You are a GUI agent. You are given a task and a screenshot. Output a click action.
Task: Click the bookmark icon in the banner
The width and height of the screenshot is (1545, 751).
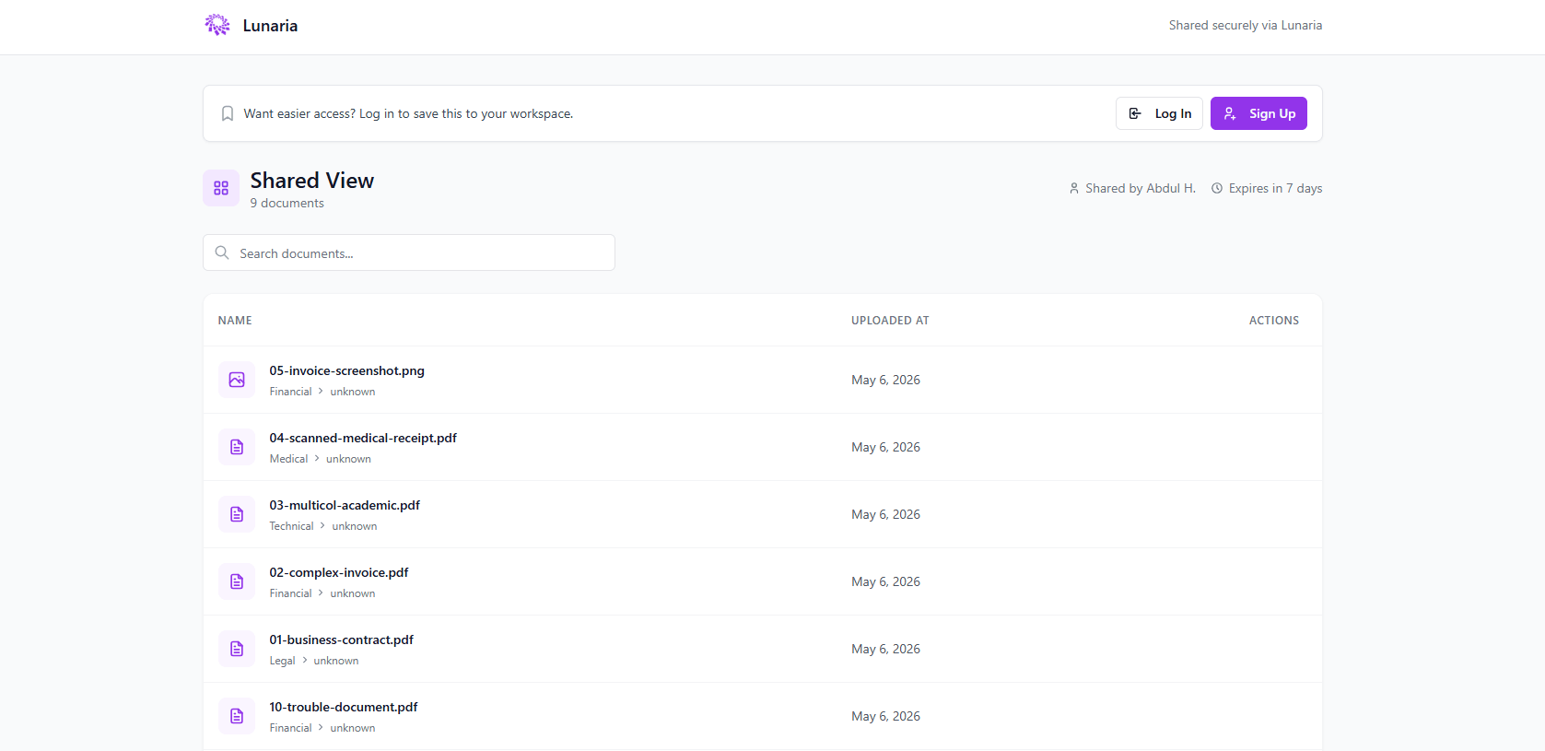[x=228, y=113]
